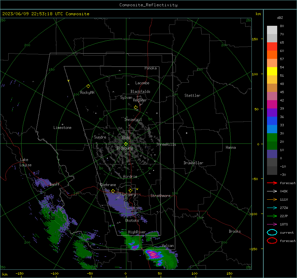Click the dBZ legend heading

(x=280, y=18)
